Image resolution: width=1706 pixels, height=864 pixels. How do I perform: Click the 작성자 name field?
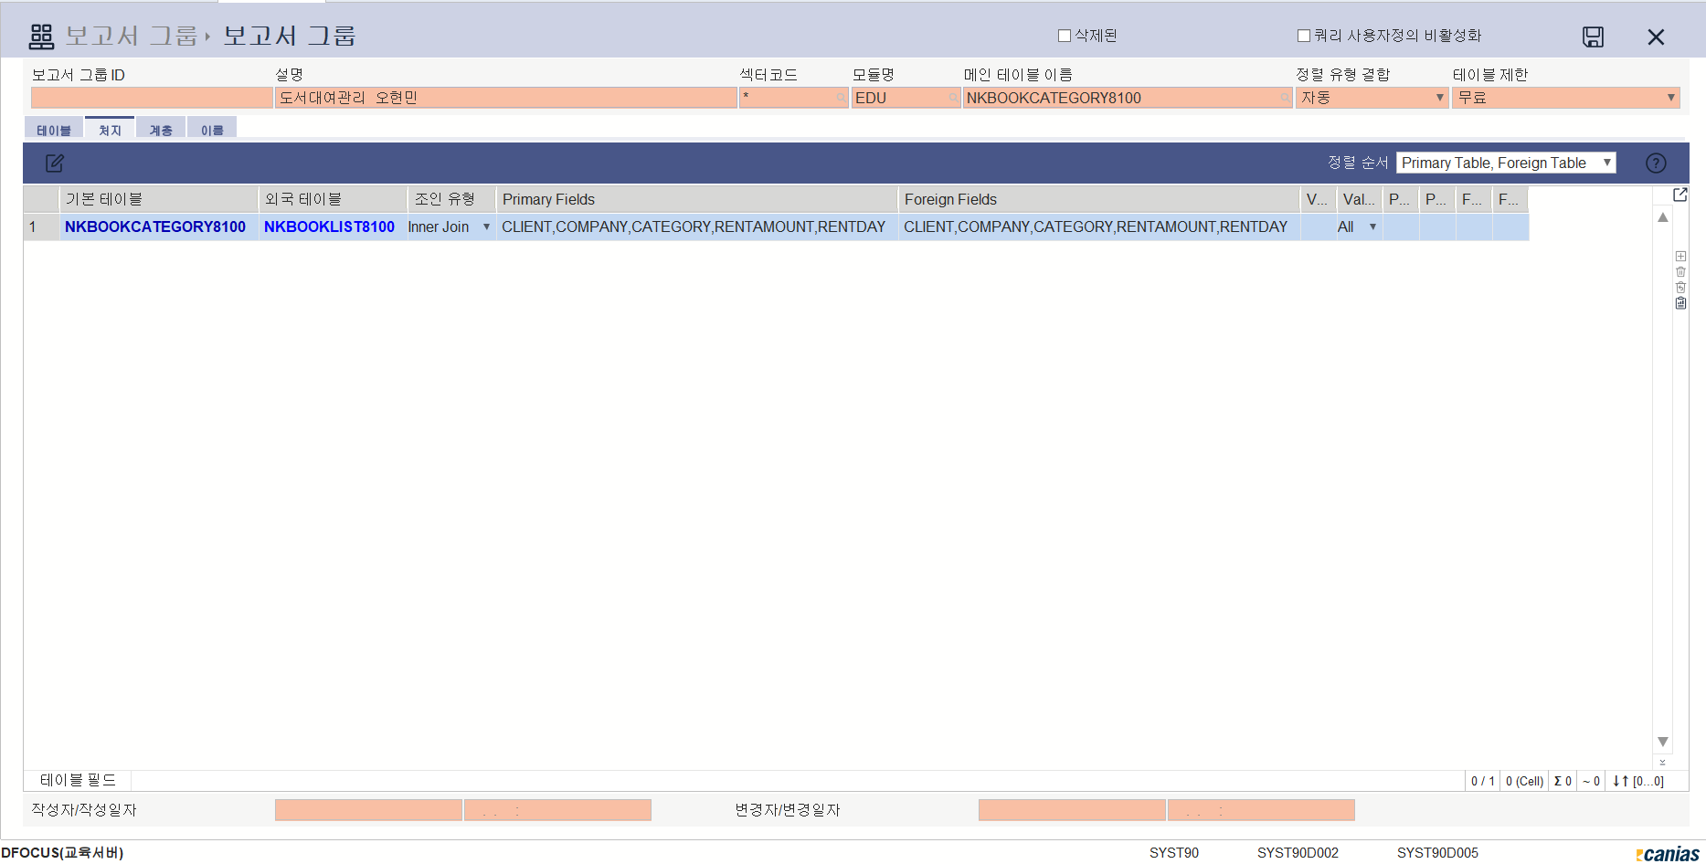[368, 810]
